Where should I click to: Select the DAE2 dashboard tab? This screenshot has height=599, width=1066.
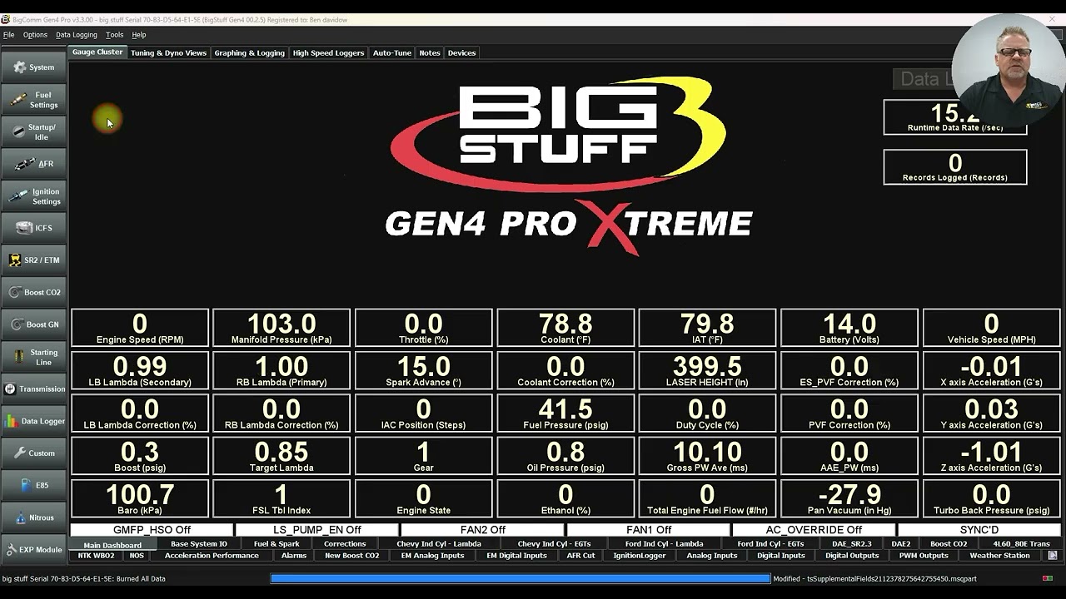(x=901, y=544)
